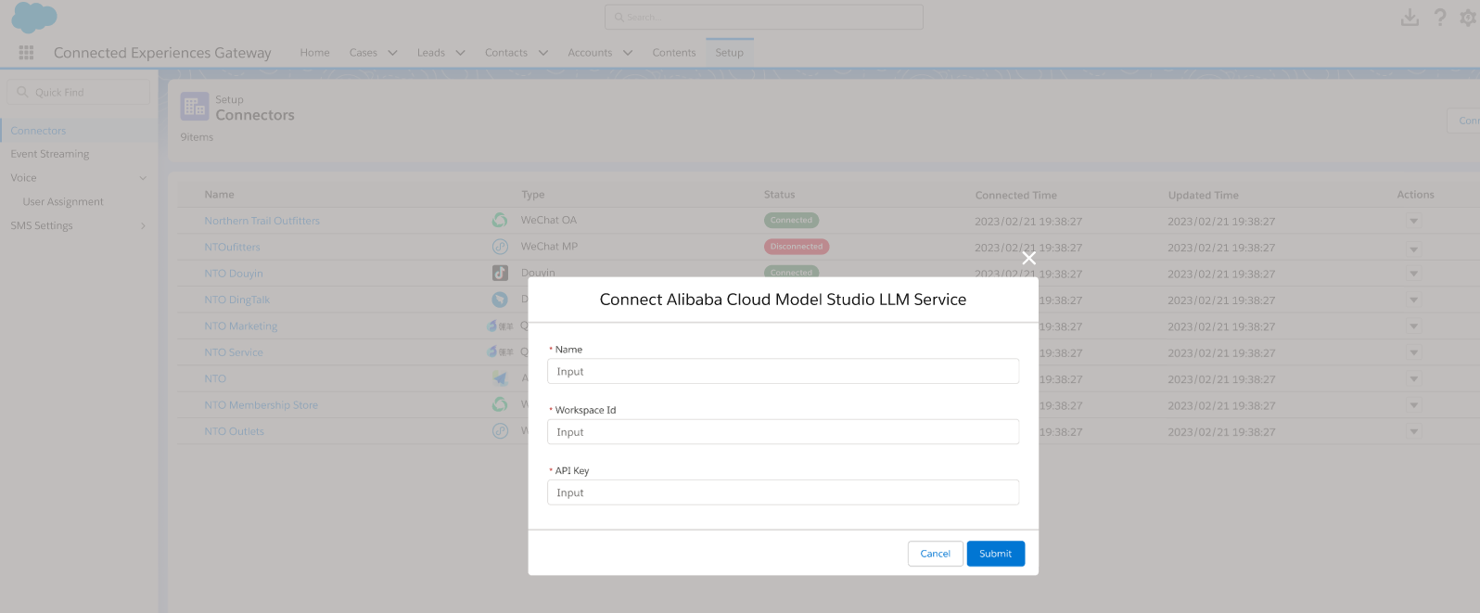Click the Cancel button
1480x613 pixels.
point(935,554)
